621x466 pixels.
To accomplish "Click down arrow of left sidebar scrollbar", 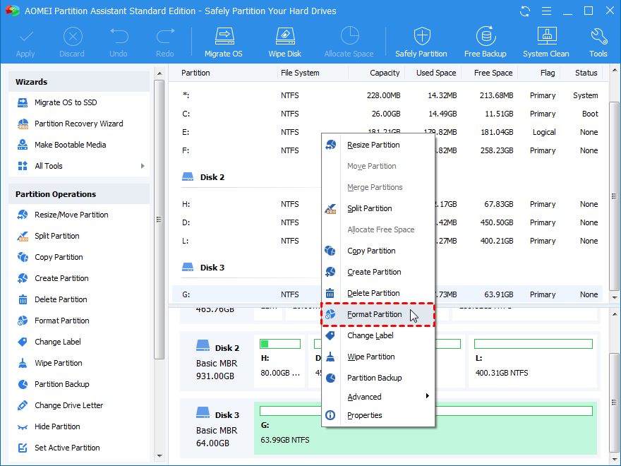I will coord(159,455).
